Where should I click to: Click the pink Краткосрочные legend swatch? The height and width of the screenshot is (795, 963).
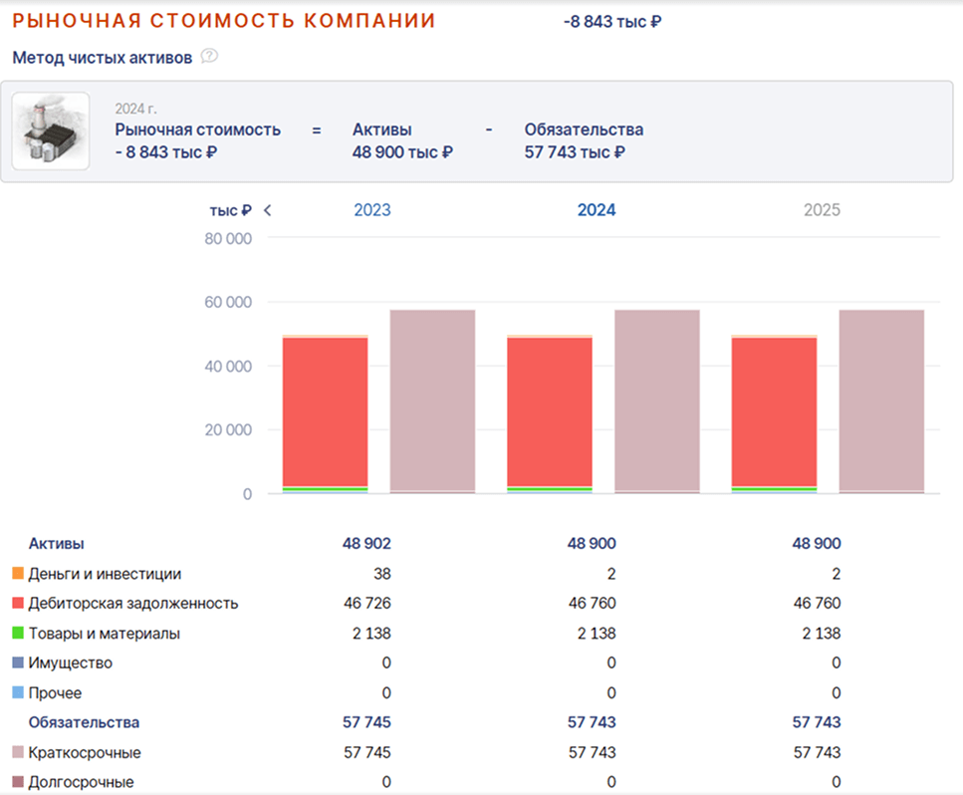pyautogui.click(x=18, y=752)
